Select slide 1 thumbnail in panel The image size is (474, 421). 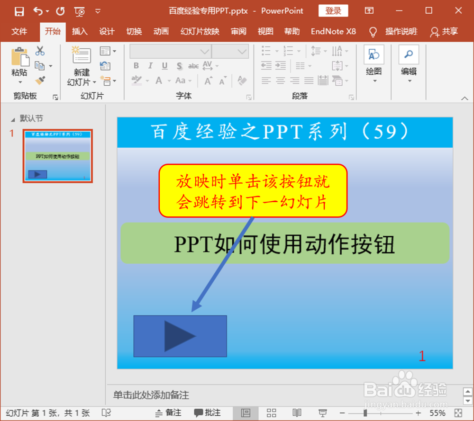pyautogui.click(x=58, y=156)
